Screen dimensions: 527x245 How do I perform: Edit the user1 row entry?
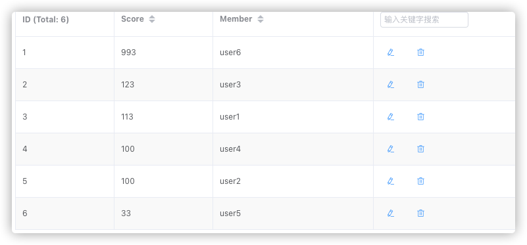[391, 117]
